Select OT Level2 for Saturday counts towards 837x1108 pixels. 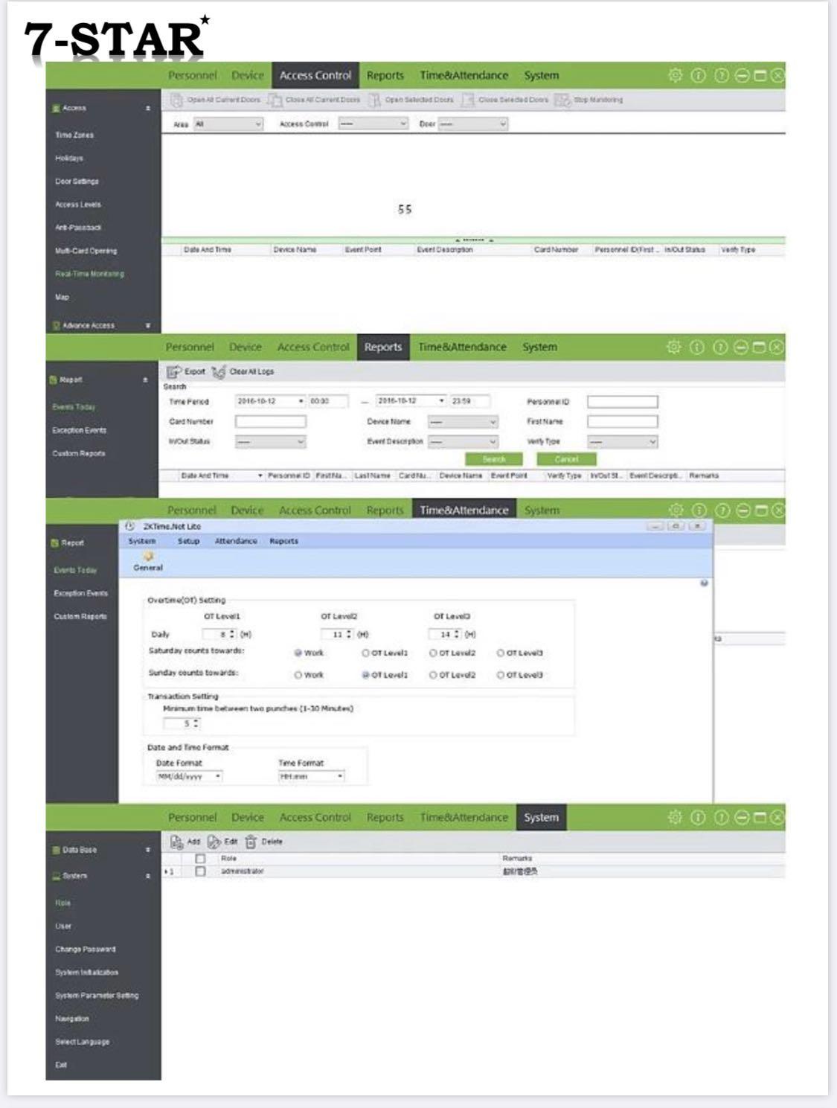click(x=433, y=653)
